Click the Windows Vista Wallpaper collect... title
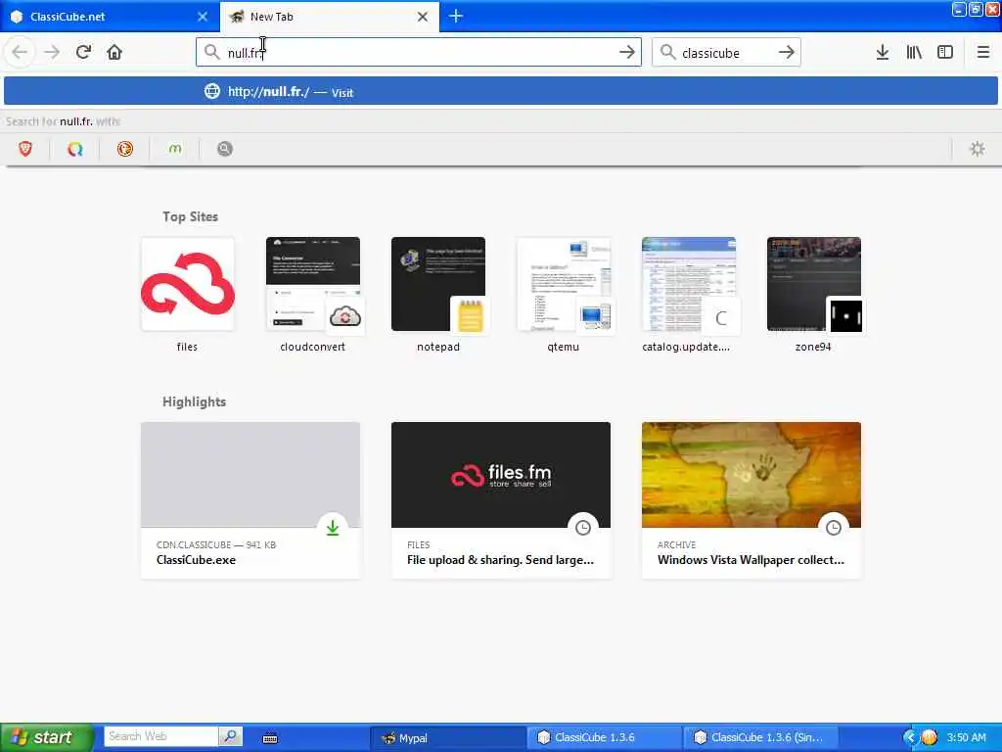 click(751, 559)
